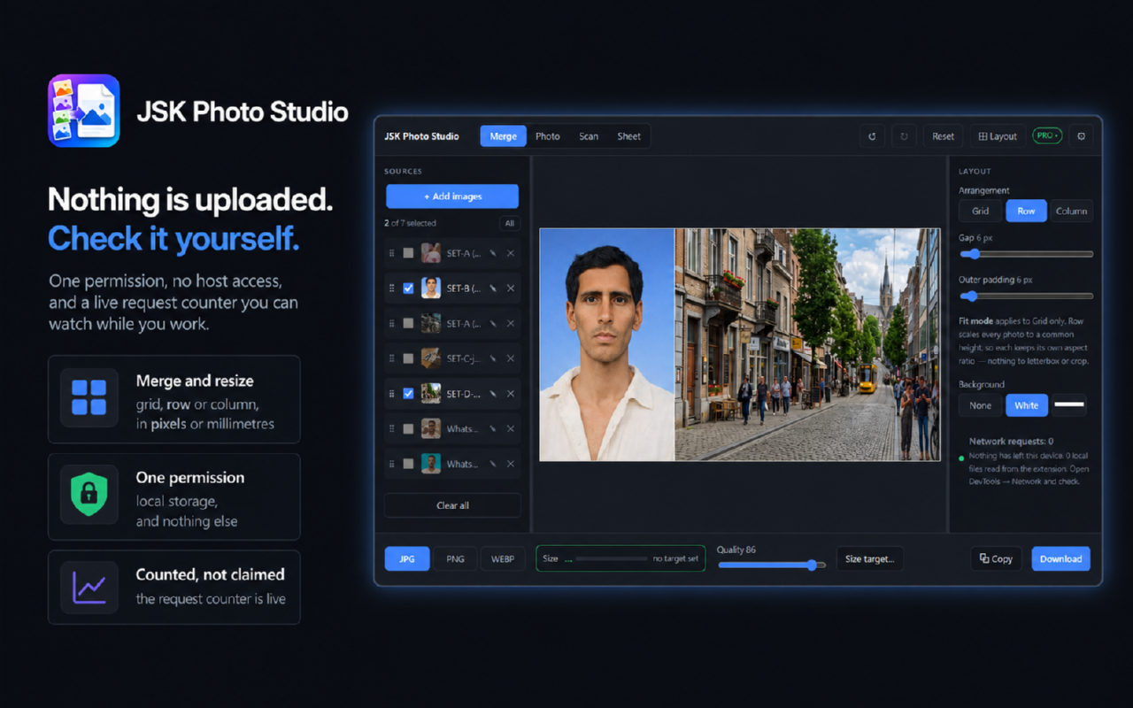Select the Row arrangement option
The height and width of the screenshot is (708, 1133).
(1027, 211)
